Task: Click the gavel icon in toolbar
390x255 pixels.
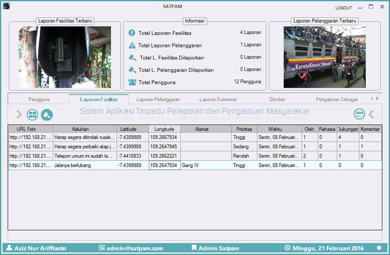Action: pos(47,114)
